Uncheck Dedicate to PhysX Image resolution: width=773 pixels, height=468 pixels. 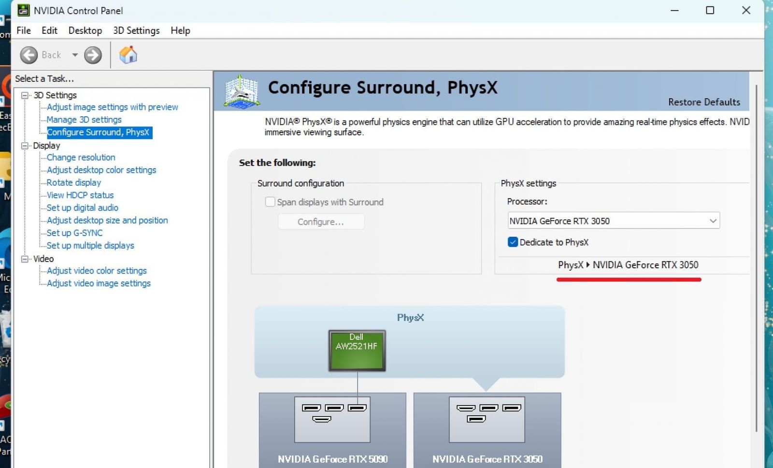(513, 242)
